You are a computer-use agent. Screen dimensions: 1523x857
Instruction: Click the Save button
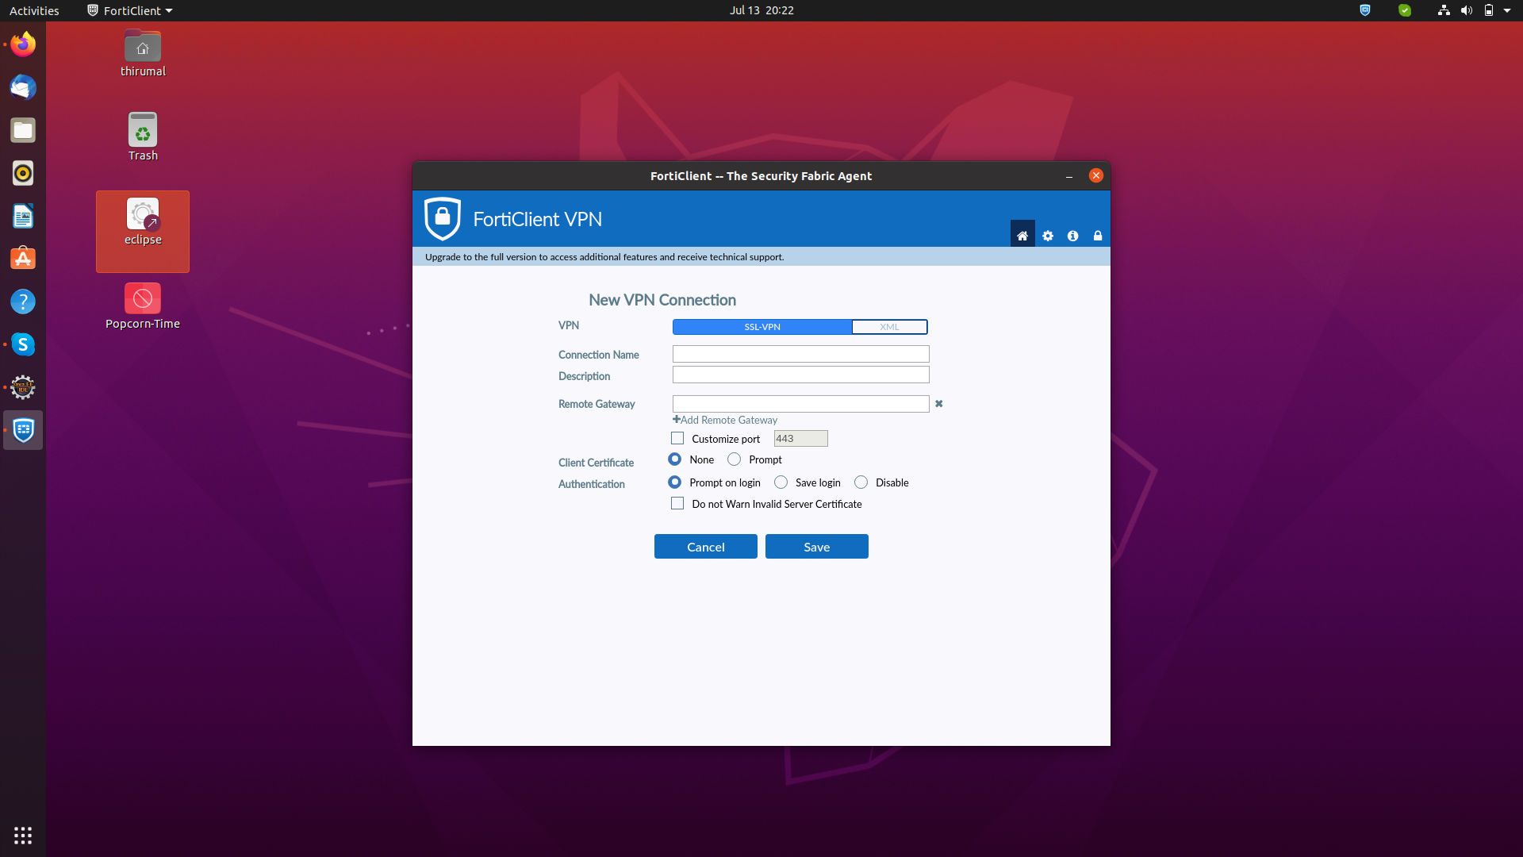pyautogui.click(x=816, y=547)
